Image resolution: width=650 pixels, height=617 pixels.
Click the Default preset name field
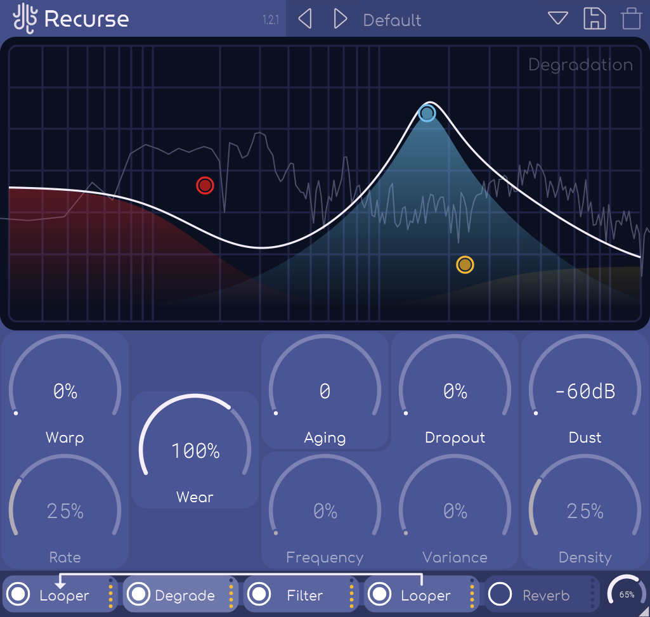[392, 20]
